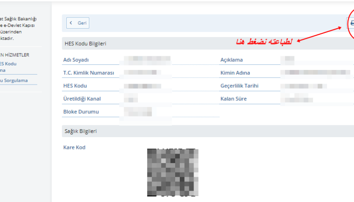Click the blurred Adı Soyadı value
The height and width of the screenshot is (202, 354).
click(x=147, y=60)
